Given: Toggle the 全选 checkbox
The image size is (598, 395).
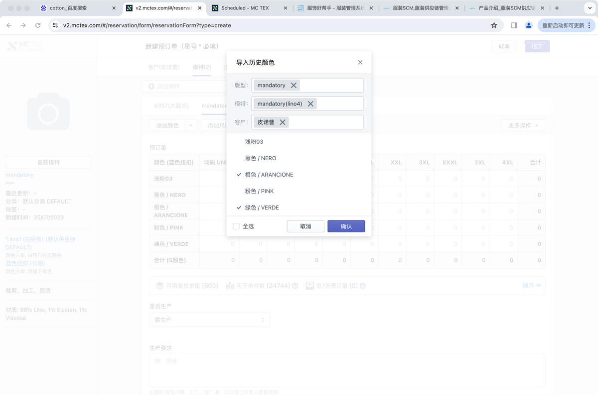Looking at the screenshot, I should pyautogui.click(x=236, y=226).
